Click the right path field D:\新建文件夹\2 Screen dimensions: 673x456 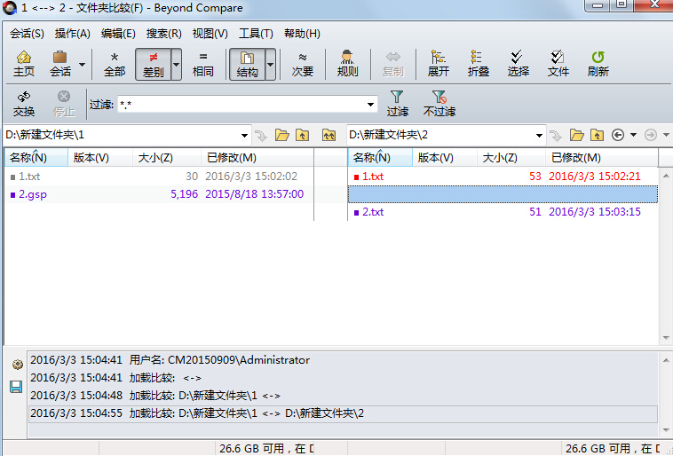click(x=440, y=135)
